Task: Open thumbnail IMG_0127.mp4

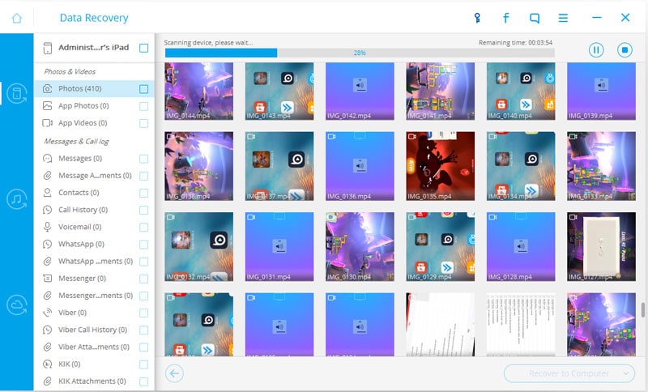Action: (x=601, y=246)
